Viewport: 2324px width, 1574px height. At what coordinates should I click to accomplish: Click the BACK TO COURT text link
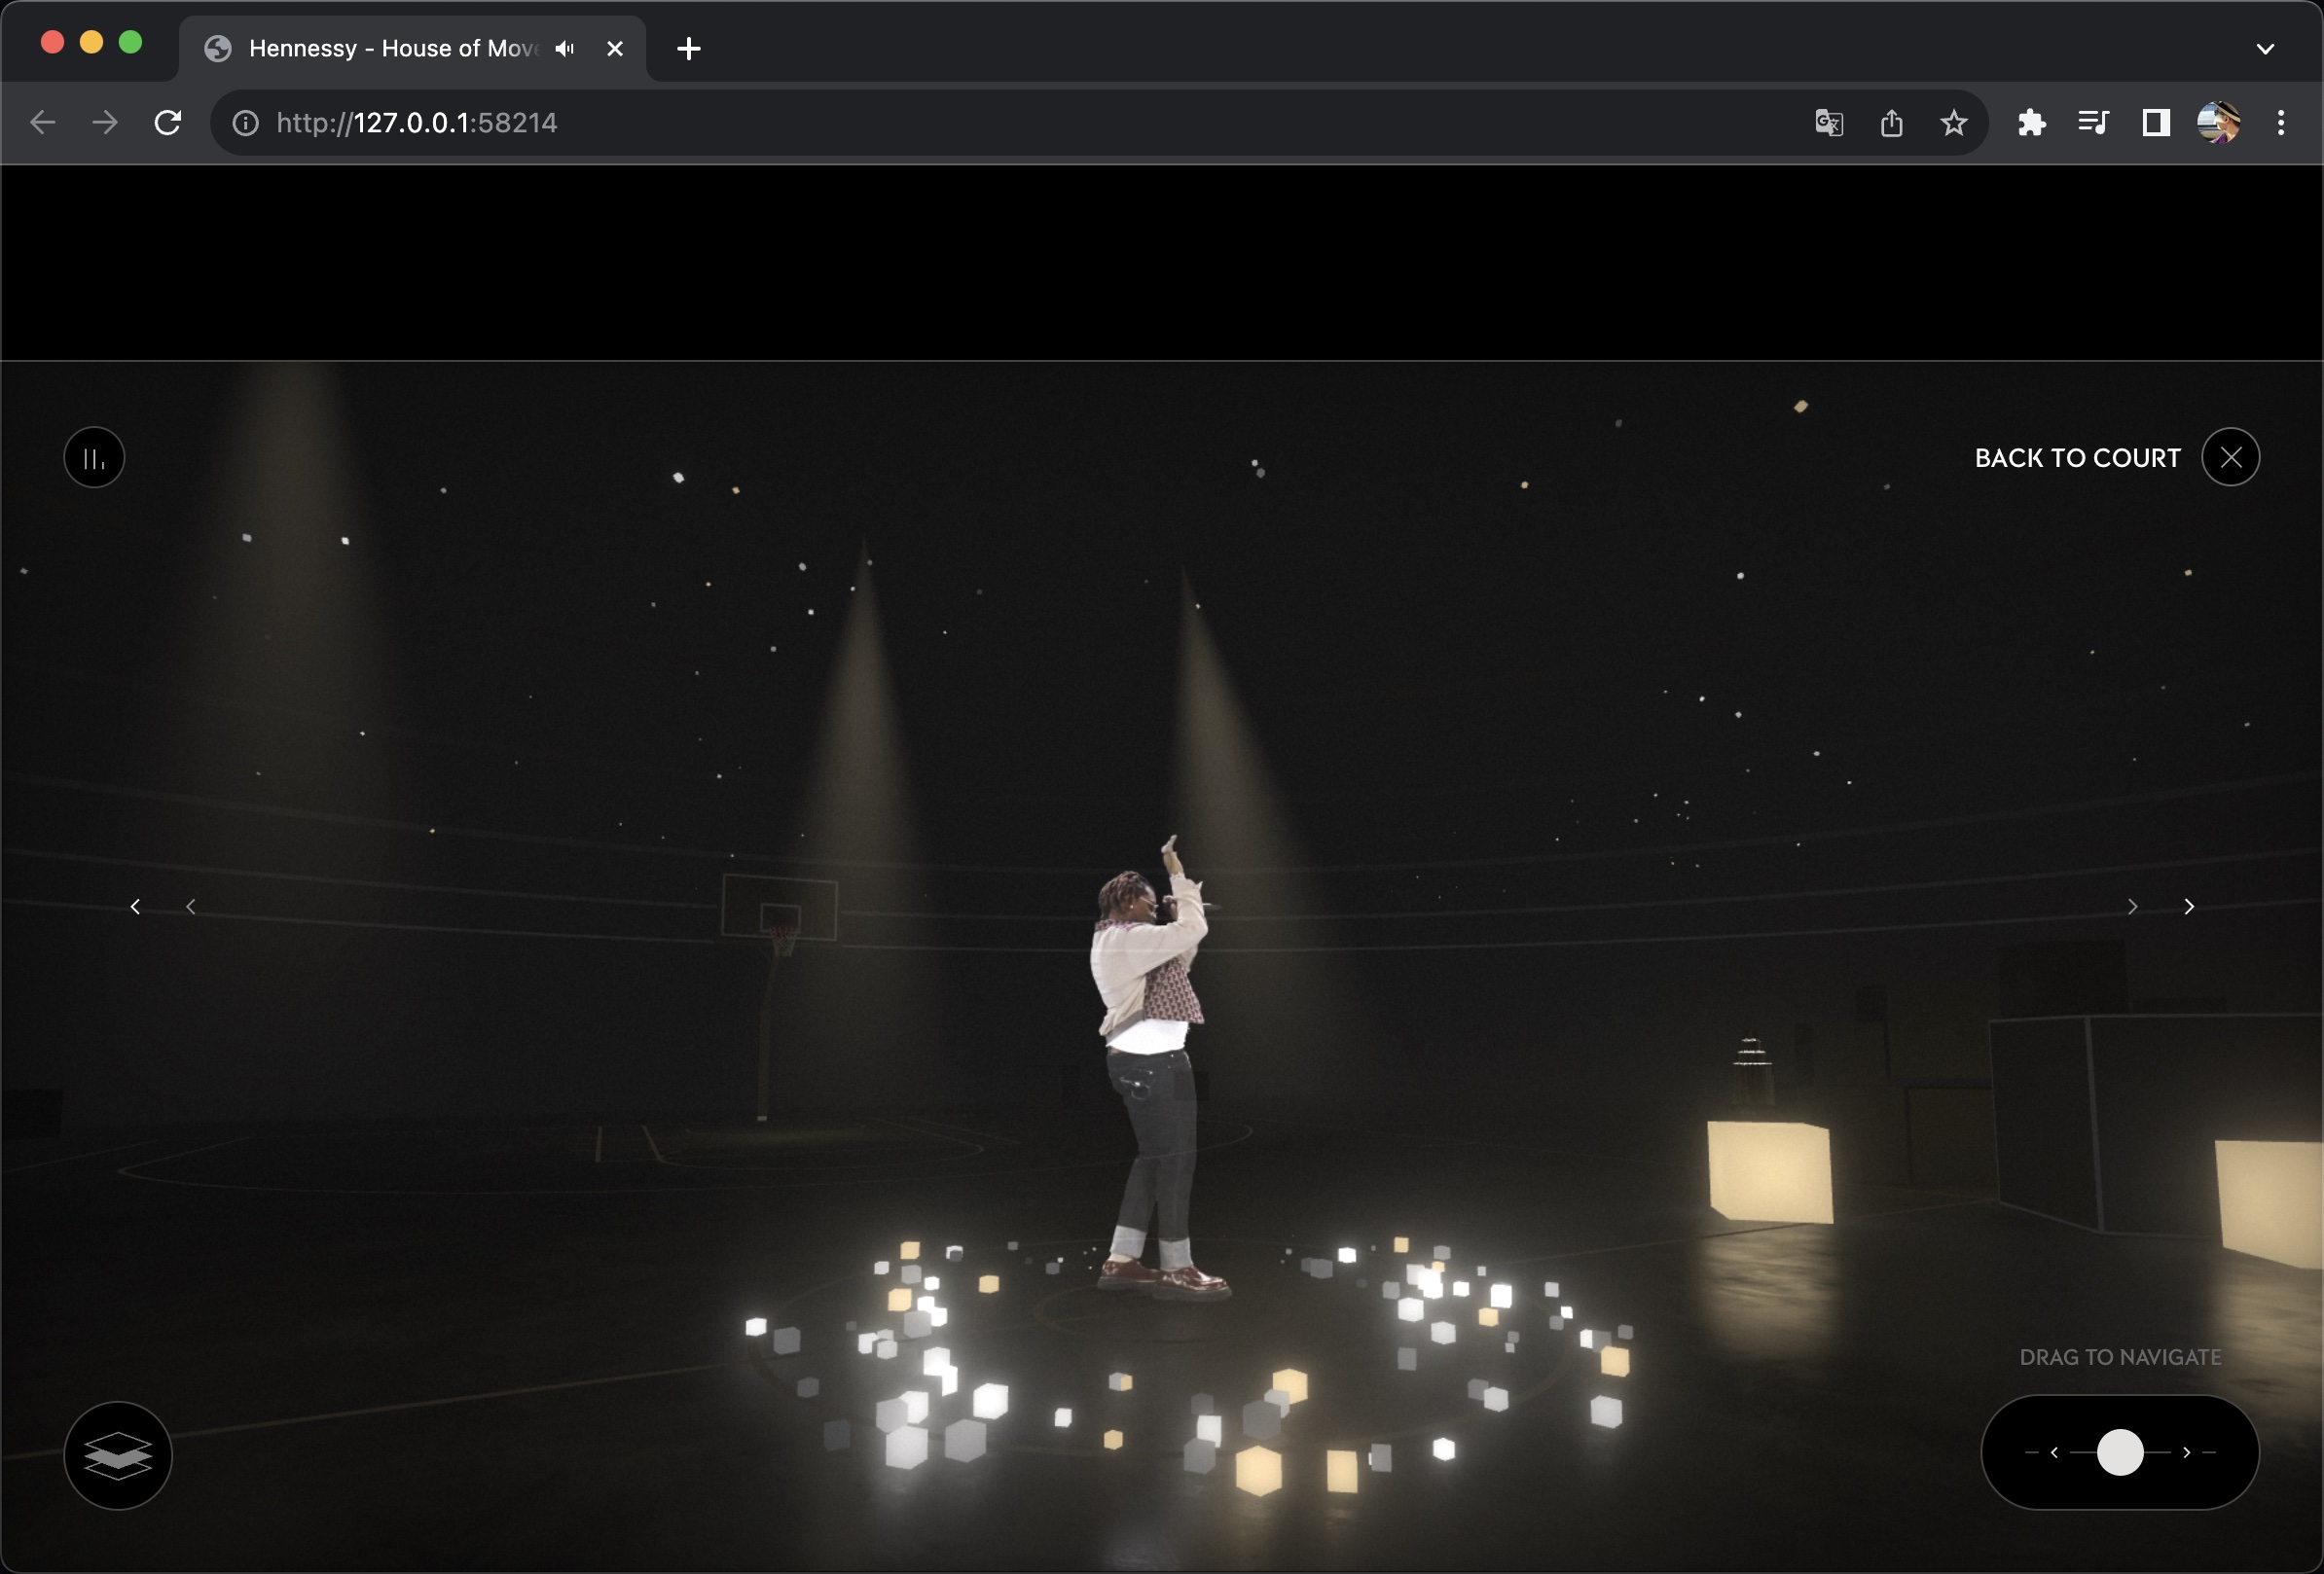coord(2077,458)
